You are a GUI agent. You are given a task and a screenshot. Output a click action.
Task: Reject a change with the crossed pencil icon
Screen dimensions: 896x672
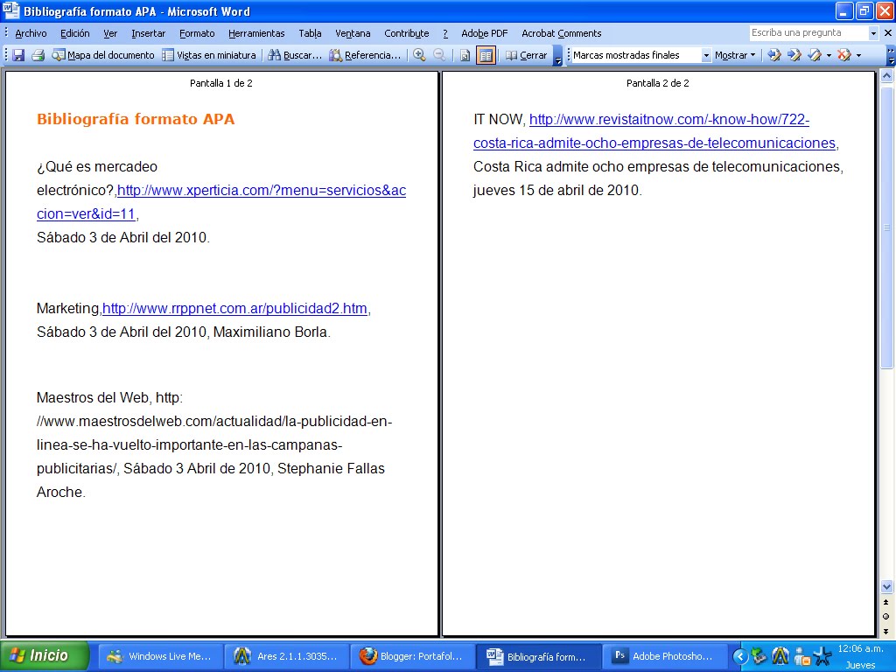click(845, 54)
